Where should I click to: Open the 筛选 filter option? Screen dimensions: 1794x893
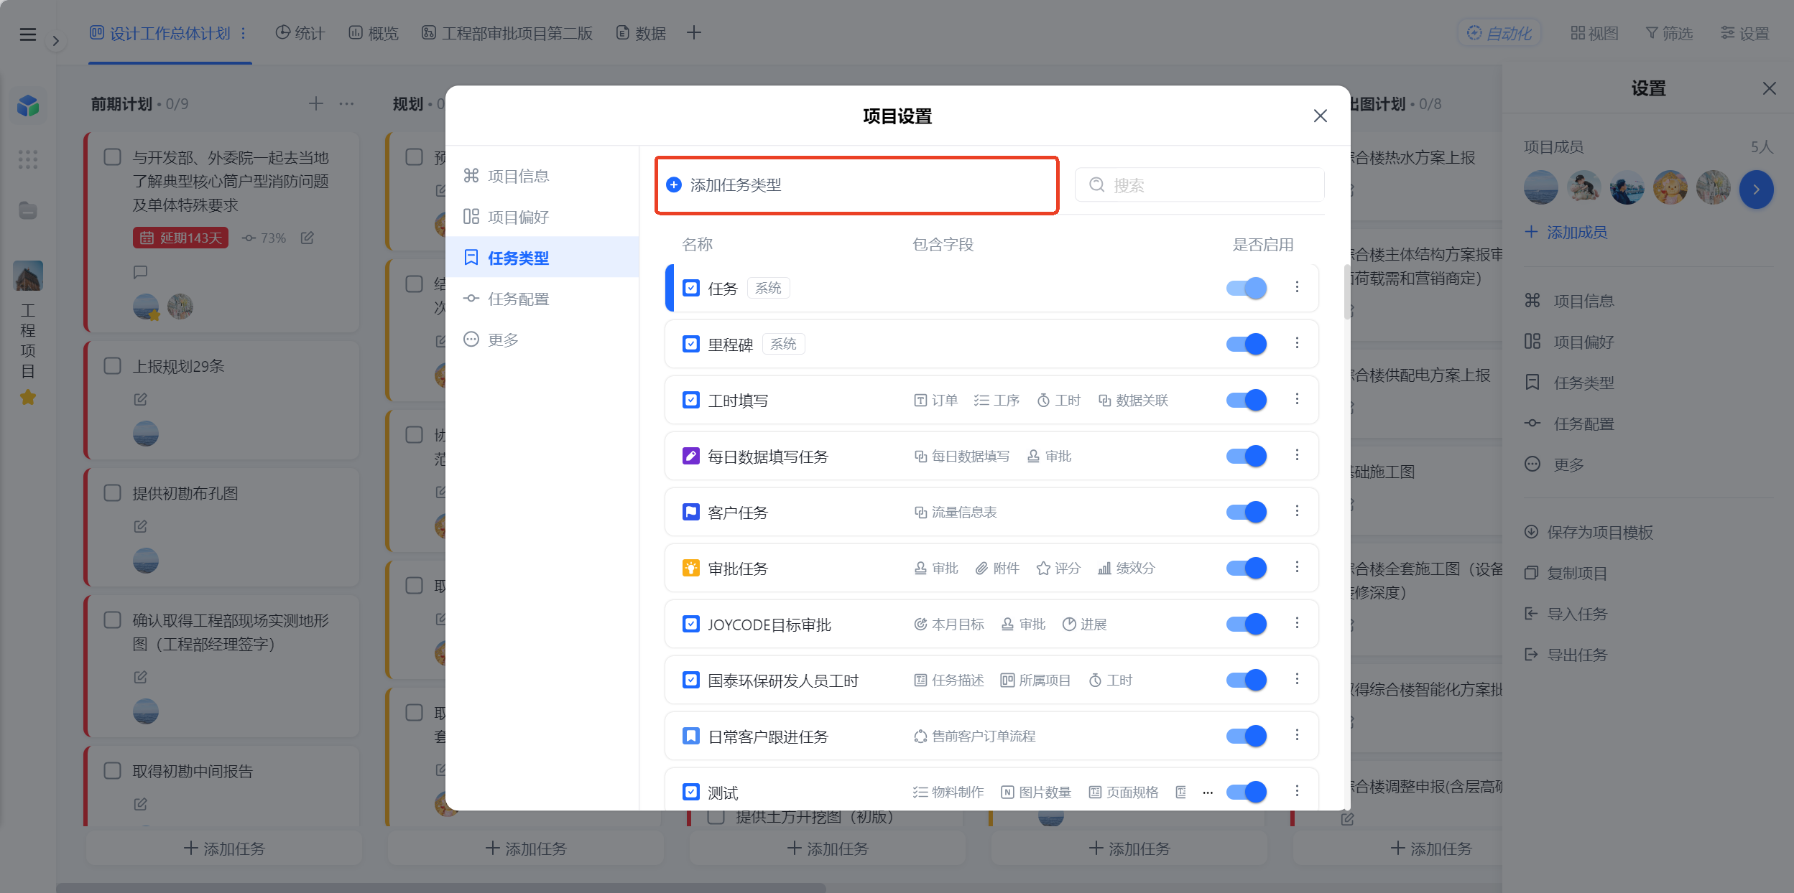click(x=1669, y=33)
